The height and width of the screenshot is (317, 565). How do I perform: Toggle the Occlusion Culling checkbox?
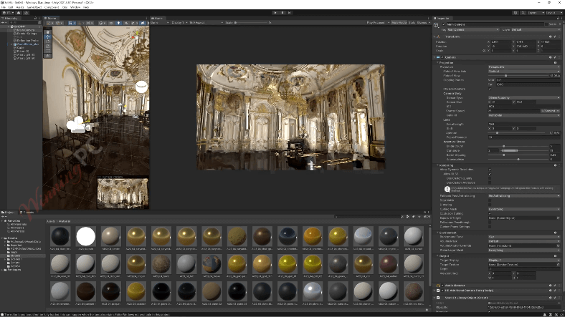click(x=490, y=213)
